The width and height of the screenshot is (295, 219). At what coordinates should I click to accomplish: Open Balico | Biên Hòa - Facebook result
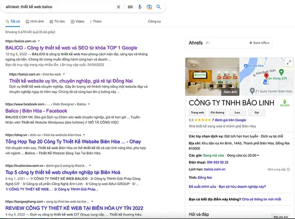point(37,111)
